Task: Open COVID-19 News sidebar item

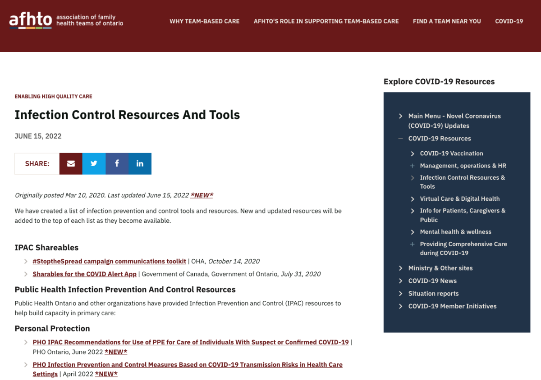Action: click(x=432, y=280)
